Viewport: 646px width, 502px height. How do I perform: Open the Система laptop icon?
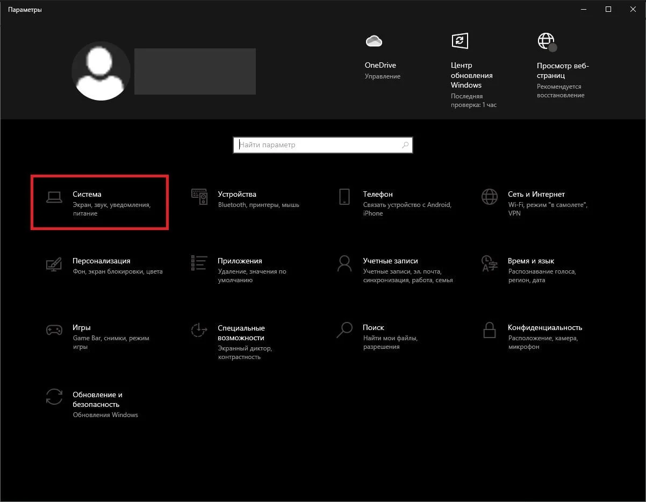click(54, 197)
